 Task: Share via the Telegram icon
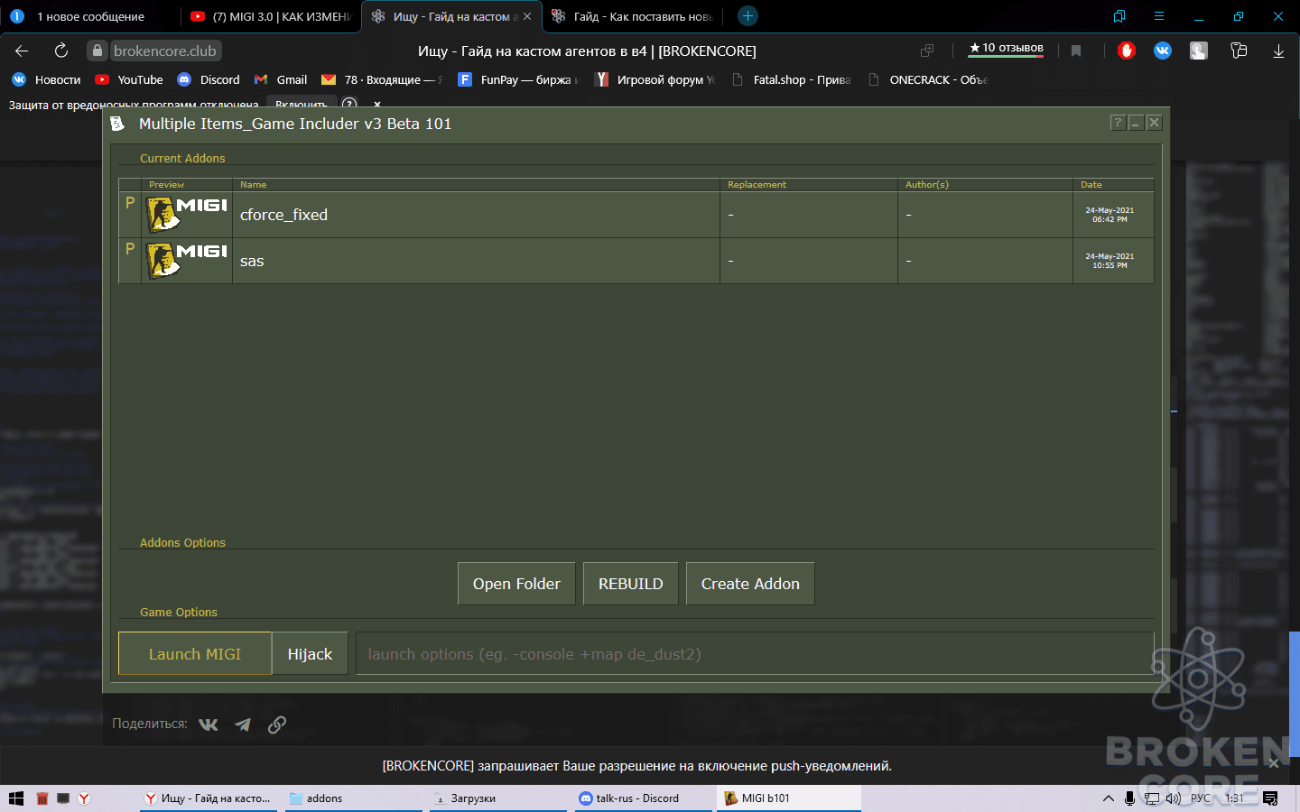click(x=243, y=724)
